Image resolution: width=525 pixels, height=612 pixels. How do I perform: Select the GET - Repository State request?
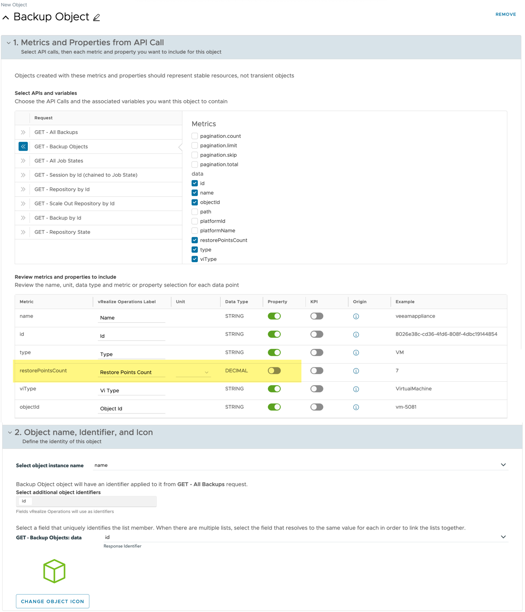click(98, 232)
